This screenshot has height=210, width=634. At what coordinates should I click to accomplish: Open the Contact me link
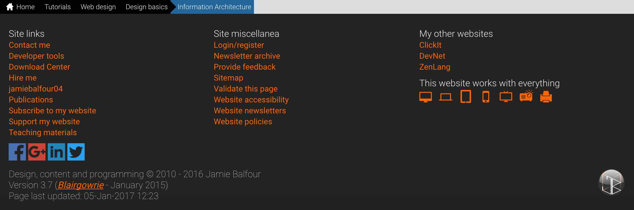(29, 45)
